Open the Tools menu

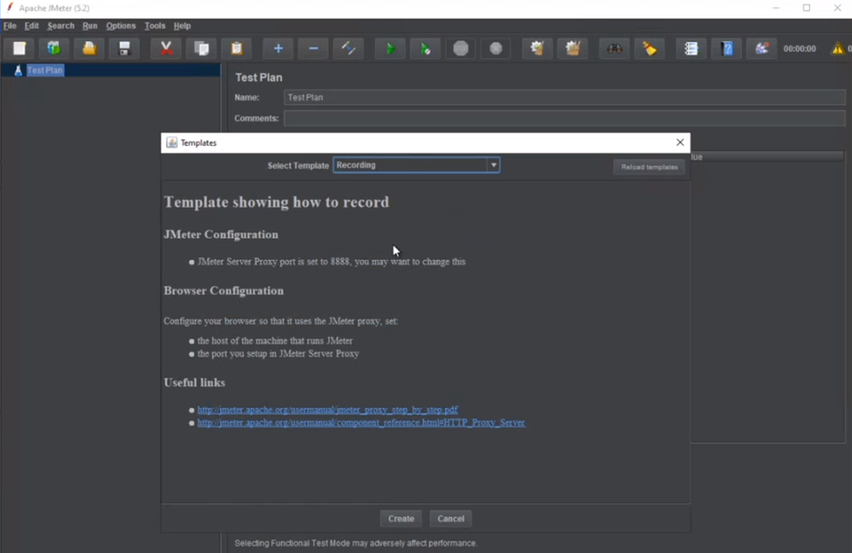pos(155,26)
